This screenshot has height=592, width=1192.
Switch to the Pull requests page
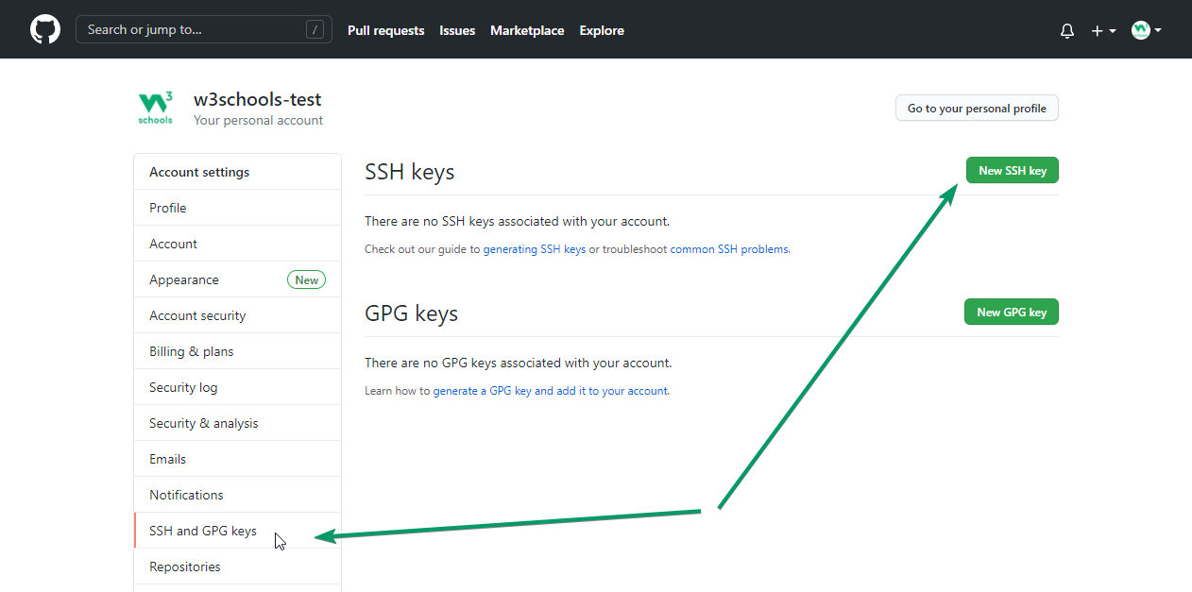tap(385, 30)
